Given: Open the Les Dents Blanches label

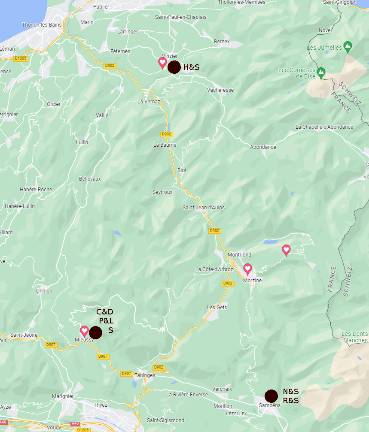Looking at the screenshot, I should pyautogui.click(x=355, y=337).
